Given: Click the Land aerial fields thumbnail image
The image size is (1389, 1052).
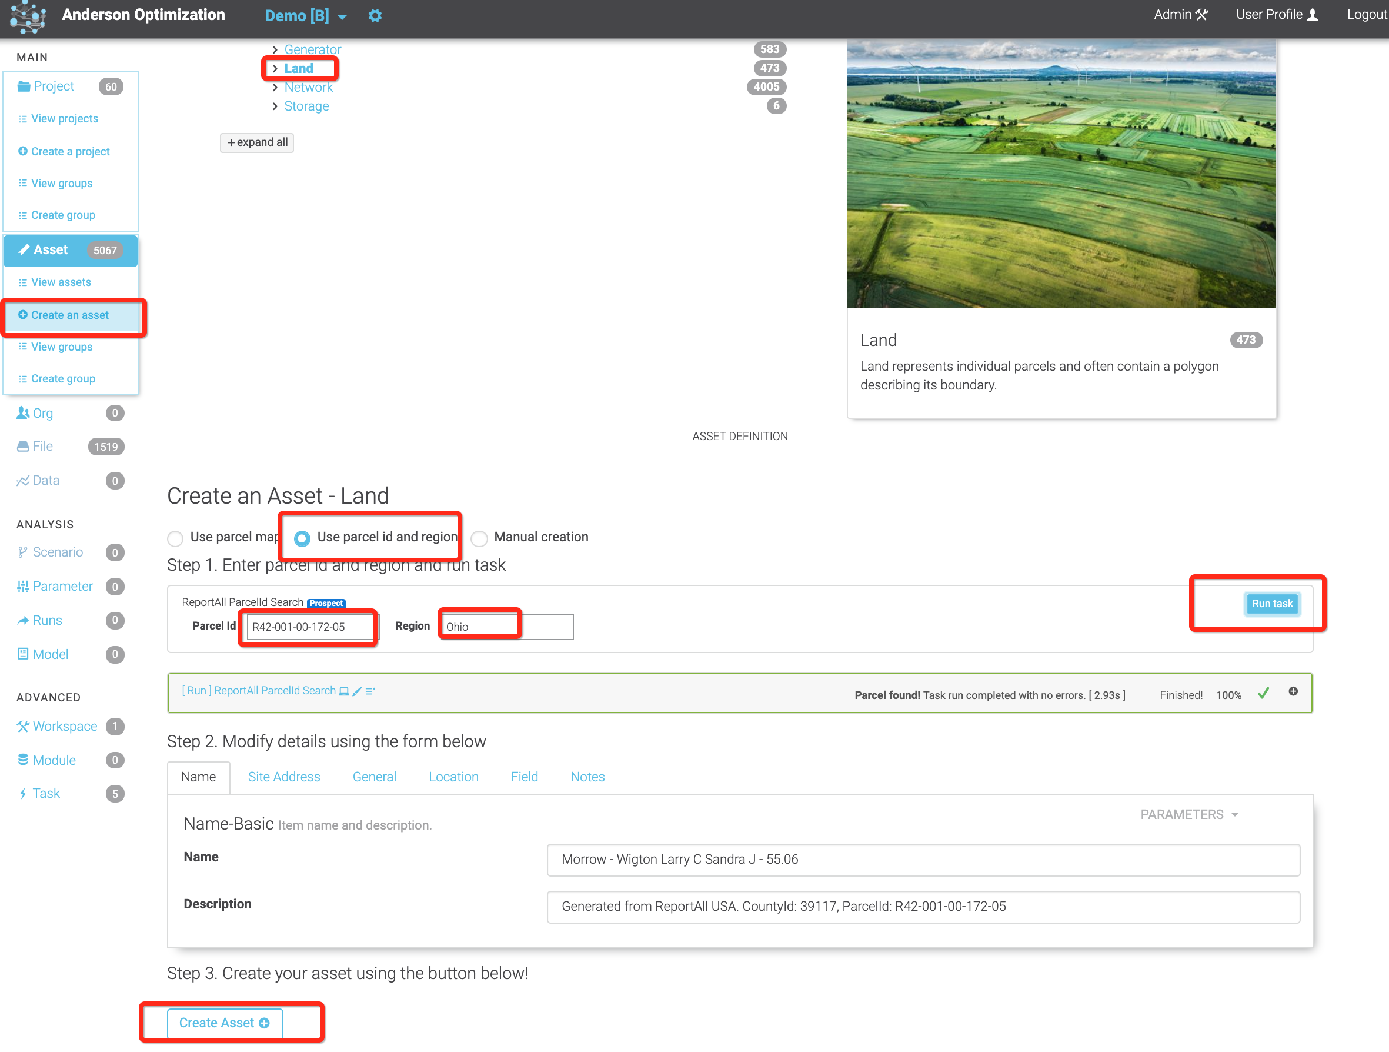Looking at the screenshot, I should click(x=1061, y=174).
